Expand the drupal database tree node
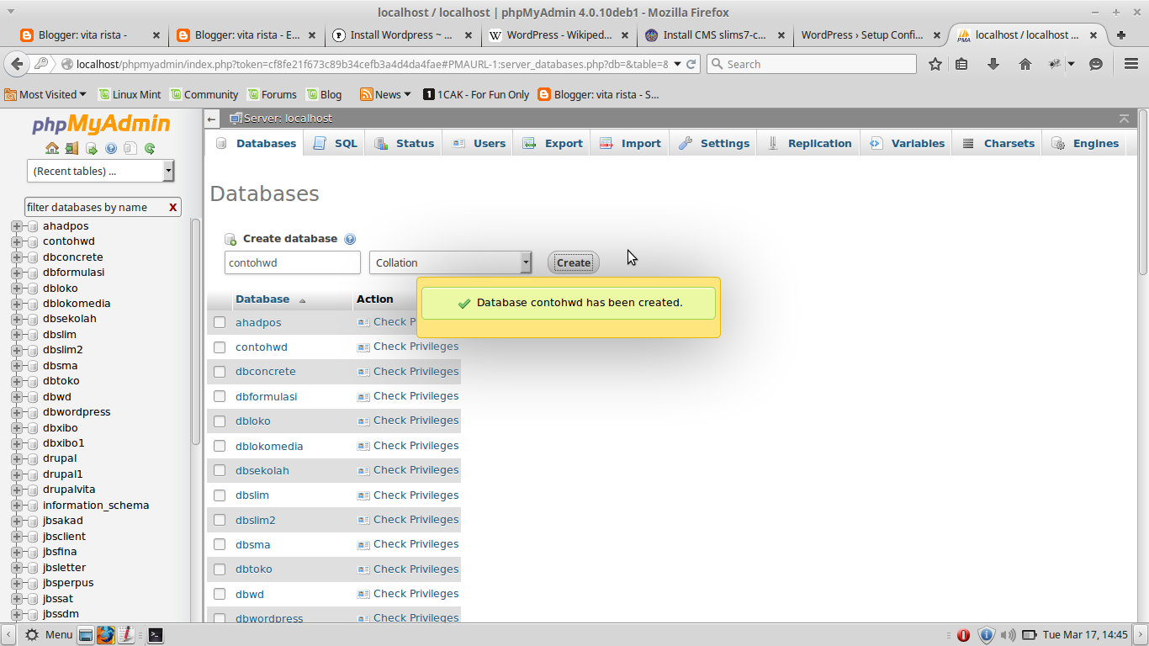 point(19,458)
